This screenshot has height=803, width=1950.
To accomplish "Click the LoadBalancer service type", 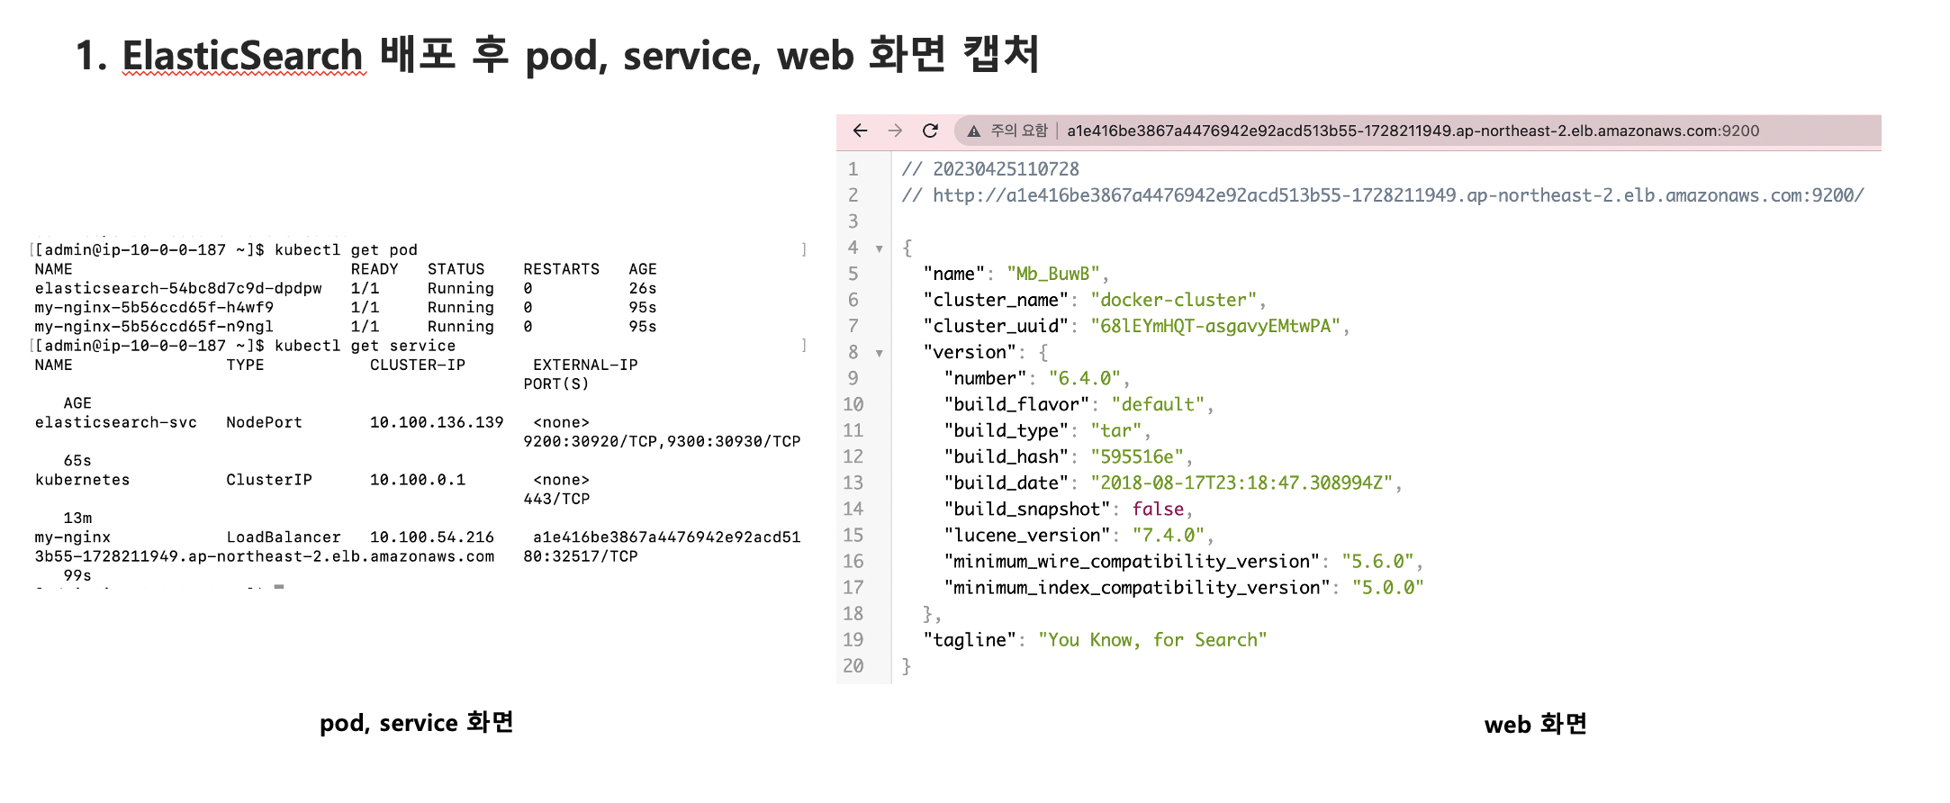I will [x=283, y=537].
